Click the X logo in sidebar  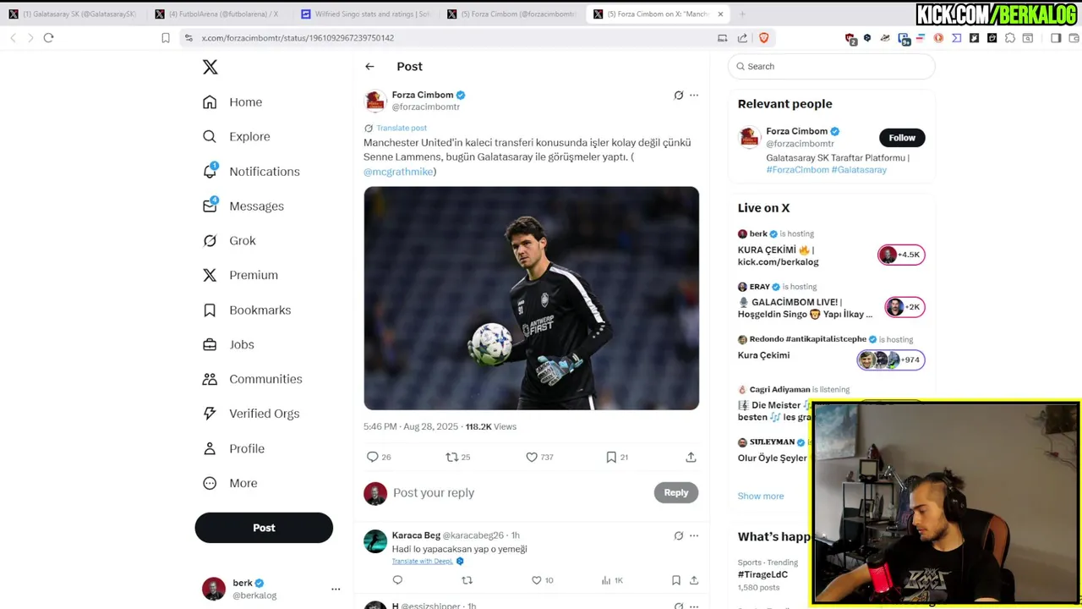click(x=210, y=67)
